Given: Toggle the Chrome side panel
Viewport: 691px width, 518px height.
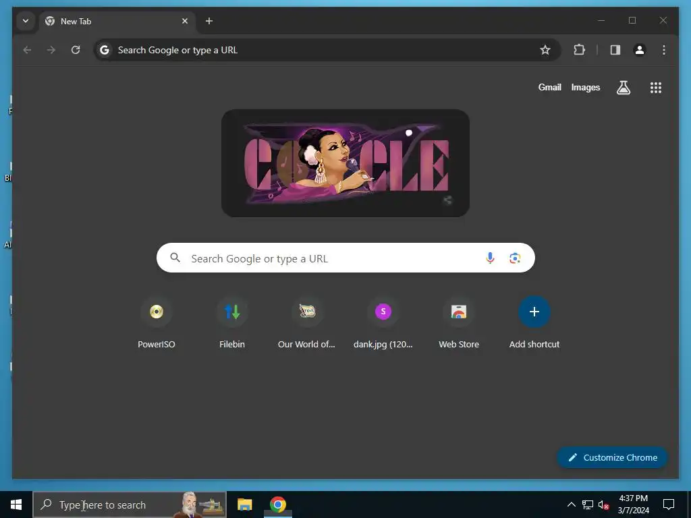Looking at the screenshot, I should [615, 50].
